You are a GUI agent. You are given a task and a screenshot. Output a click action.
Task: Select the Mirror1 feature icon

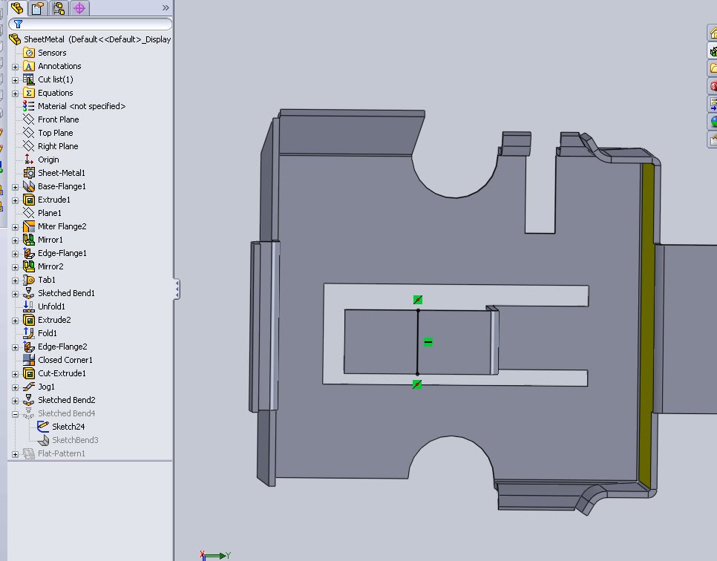(29, 240)
